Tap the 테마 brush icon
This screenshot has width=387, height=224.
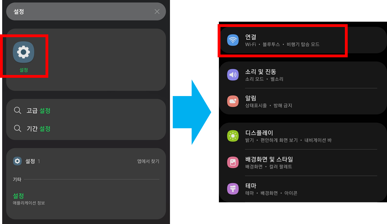pos(233,189)
